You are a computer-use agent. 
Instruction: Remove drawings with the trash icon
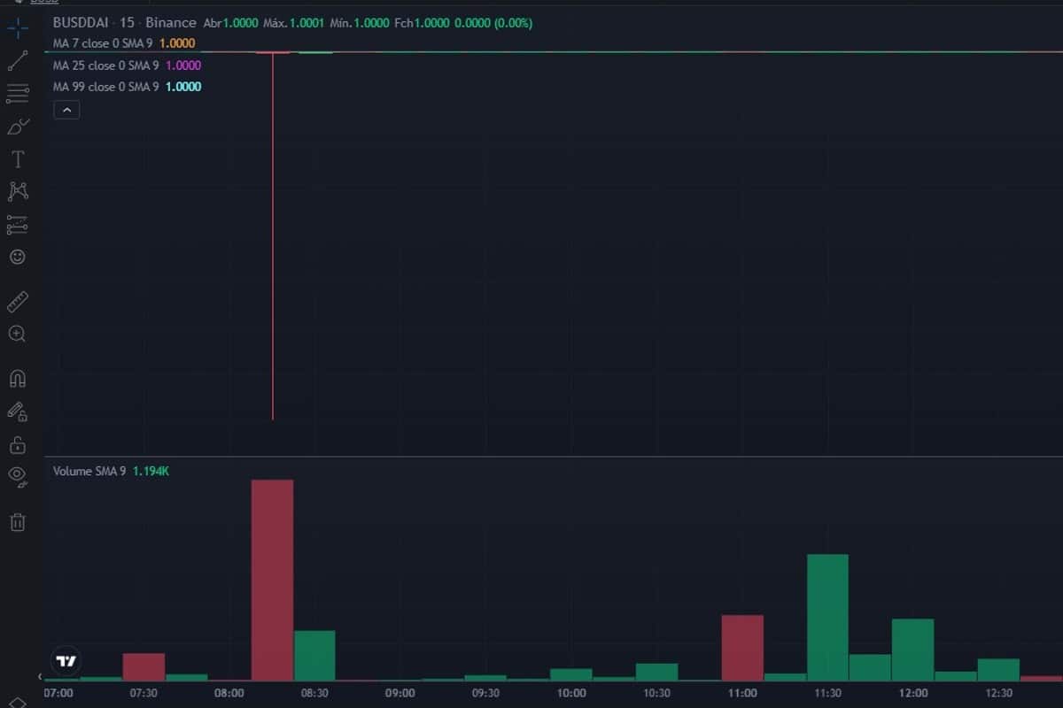(x=17, y=521)
